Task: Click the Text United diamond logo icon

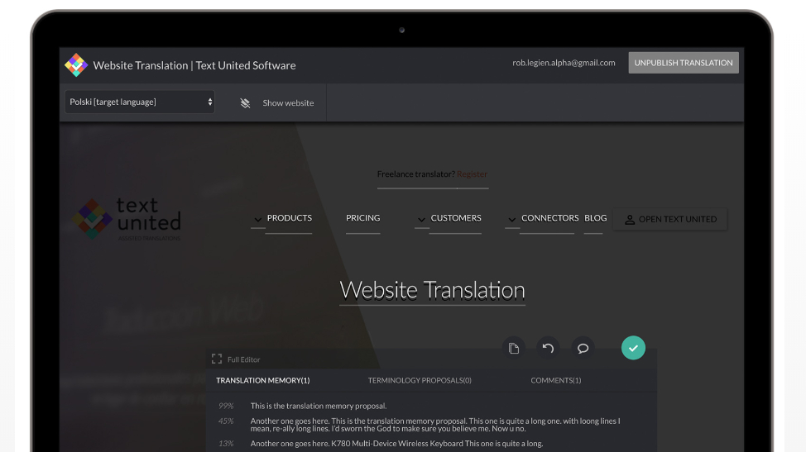Action: (76, 65)
